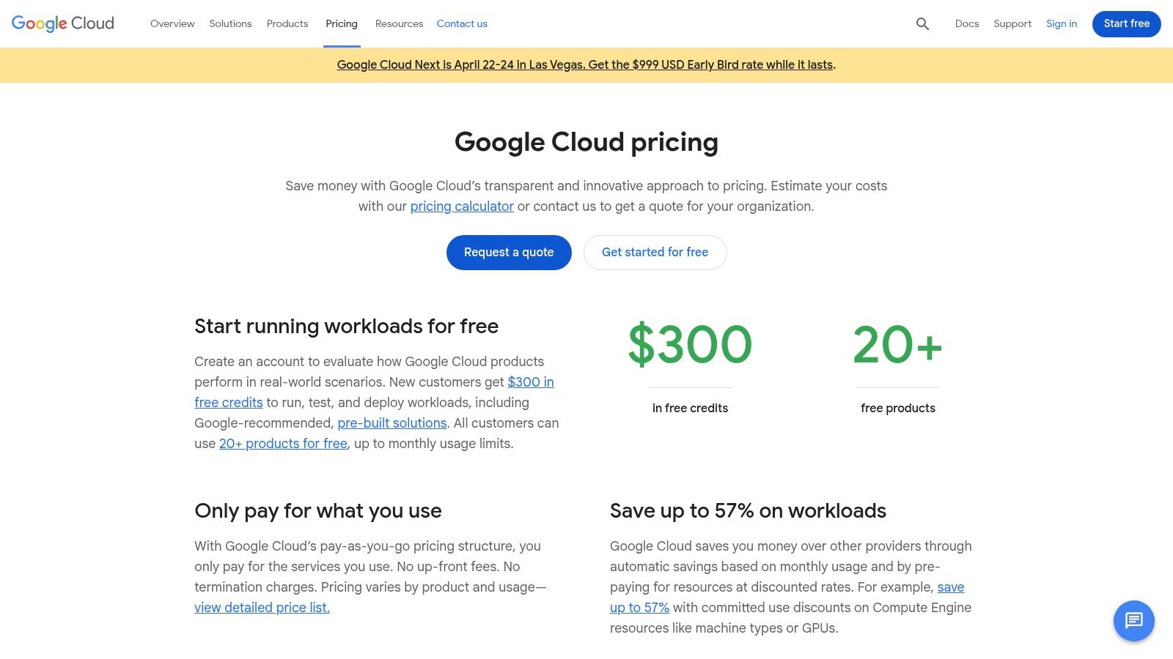Screen dimensions: 1173x659
Task: Open the search icon in the navigation bar
Action: tap(922, 23)
